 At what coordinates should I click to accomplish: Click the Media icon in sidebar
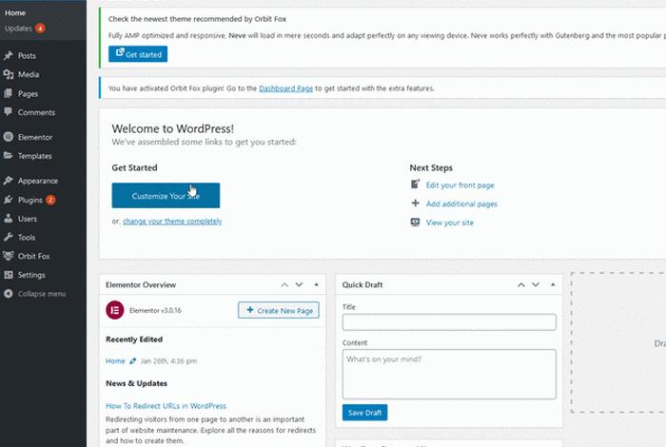tap(8, 74)
